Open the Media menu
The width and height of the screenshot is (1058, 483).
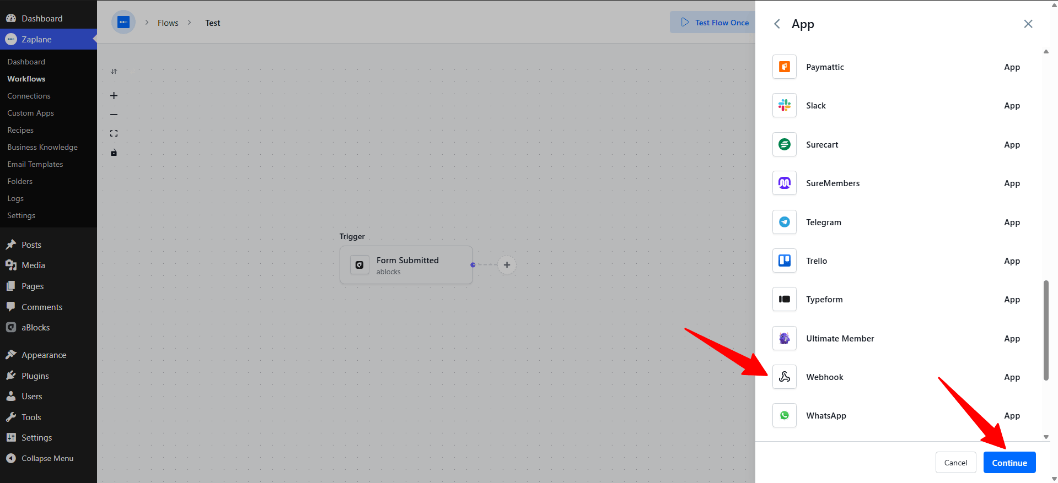point(49,265)
